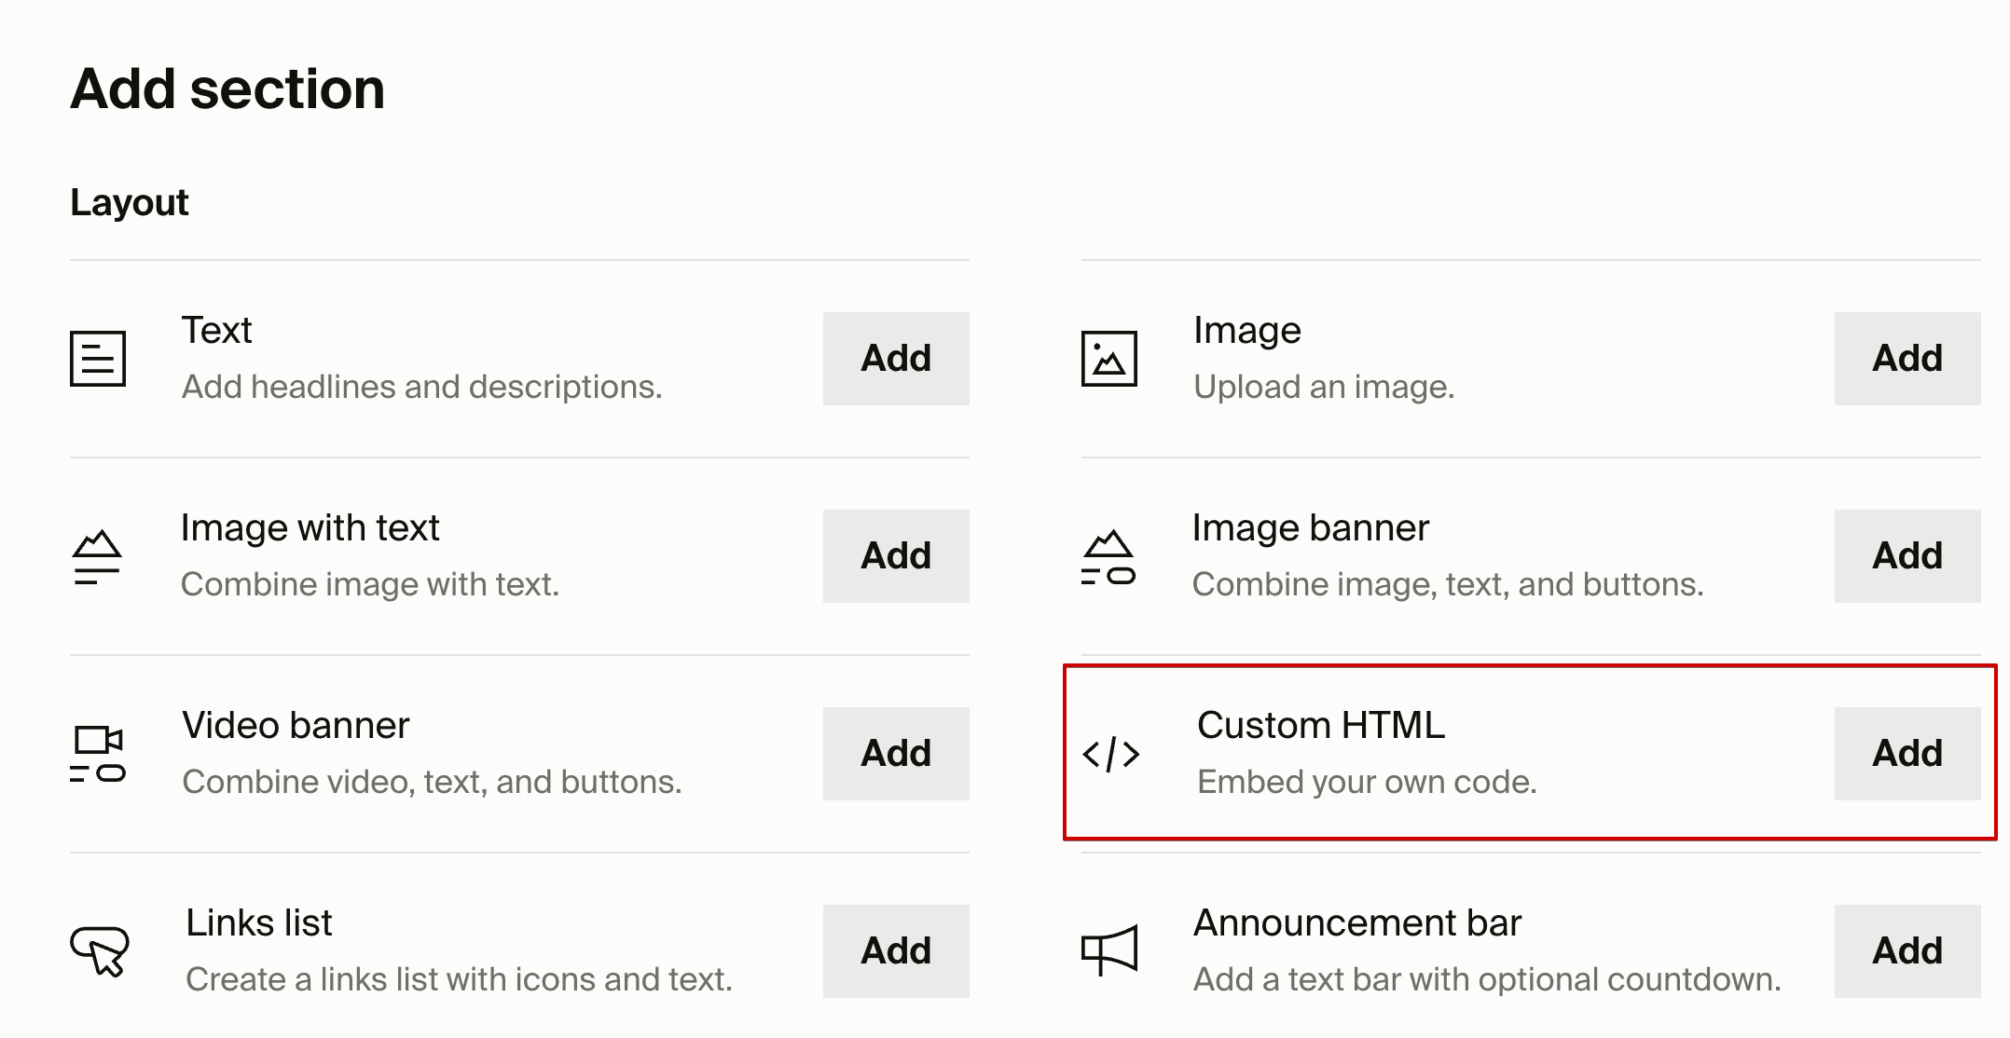Click the Image section picture icon

pyautogui.click(x=1108, y=358)
